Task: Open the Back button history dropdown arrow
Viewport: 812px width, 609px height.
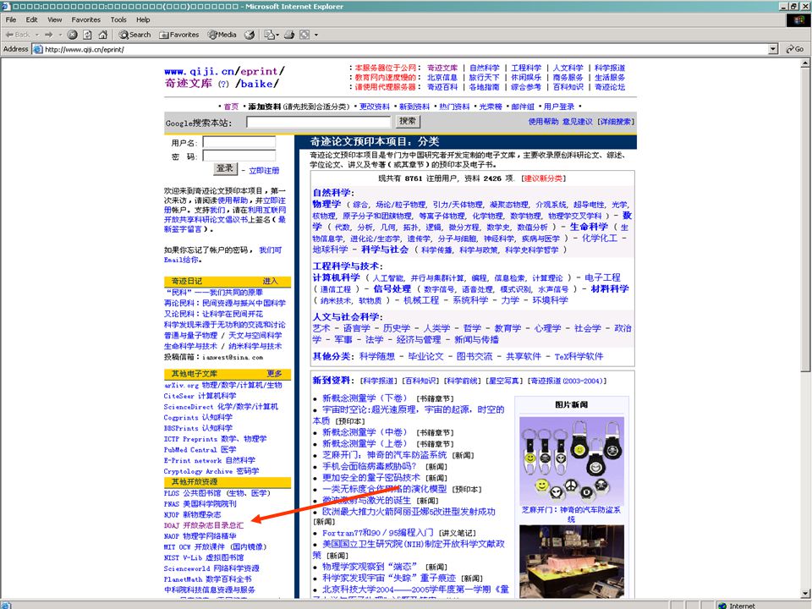Action: pos(36,35)
